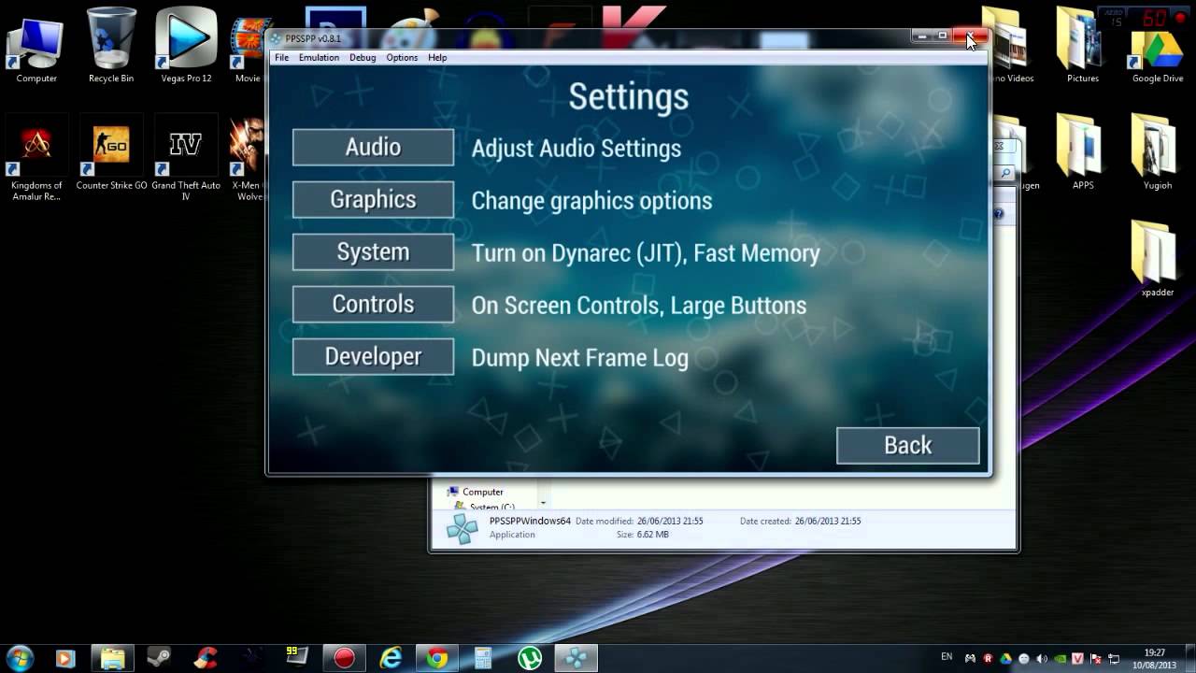This screenshot has height=673, width=1196.
Task: Select Computer in Explorer navigation tree
Action: pyautogui.click(x=475, y=492)
